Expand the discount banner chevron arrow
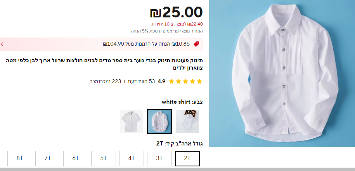This screenshot has height=171, width=355. point(2,44)
